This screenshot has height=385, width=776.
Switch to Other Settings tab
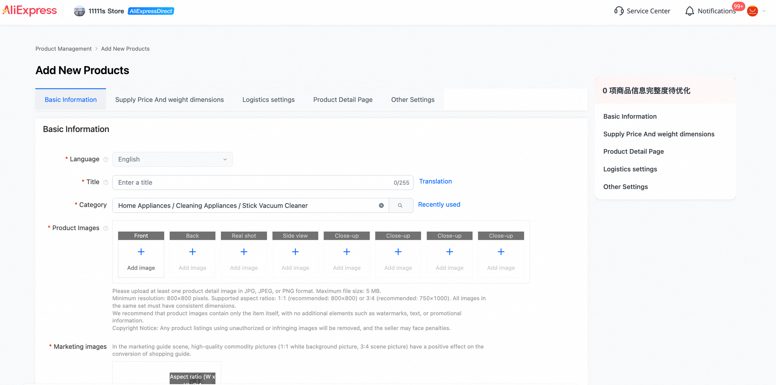click(x=413, y=100)
